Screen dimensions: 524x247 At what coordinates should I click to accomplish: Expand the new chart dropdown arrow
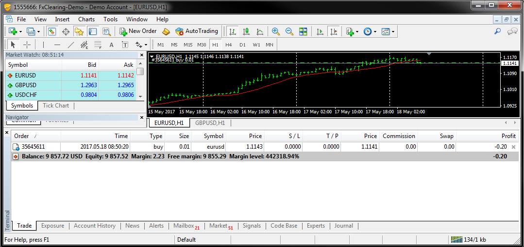(x=20, y=31)
